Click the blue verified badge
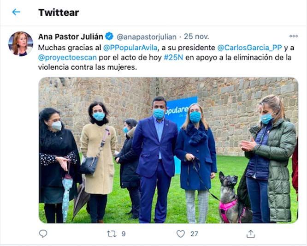This screenshot has width=307, height=246. [109, 36]
